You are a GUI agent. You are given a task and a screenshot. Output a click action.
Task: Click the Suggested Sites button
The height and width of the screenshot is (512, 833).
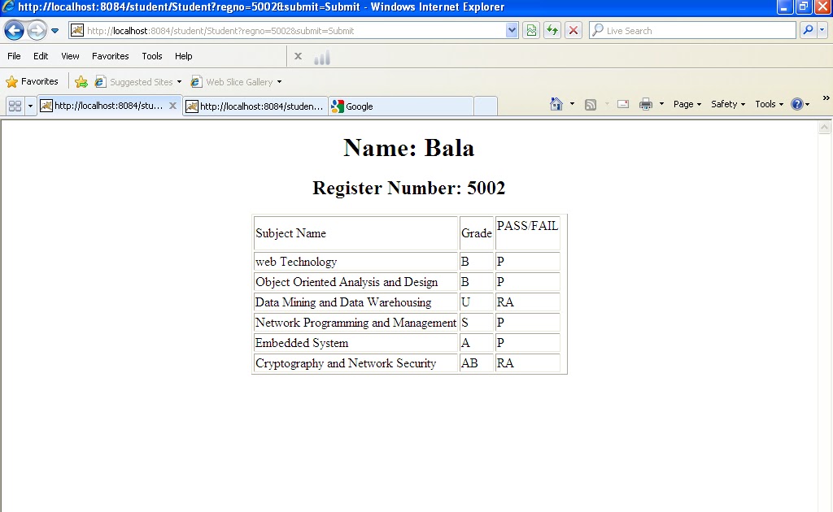coord(138,81)
